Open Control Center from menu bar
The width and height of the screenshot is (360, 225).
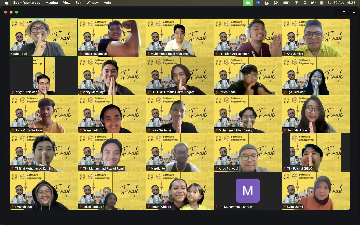[312, 3]
